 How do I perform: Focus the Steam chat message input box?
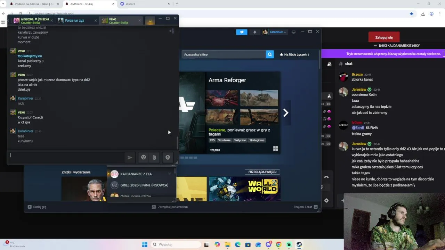point(66,157)
